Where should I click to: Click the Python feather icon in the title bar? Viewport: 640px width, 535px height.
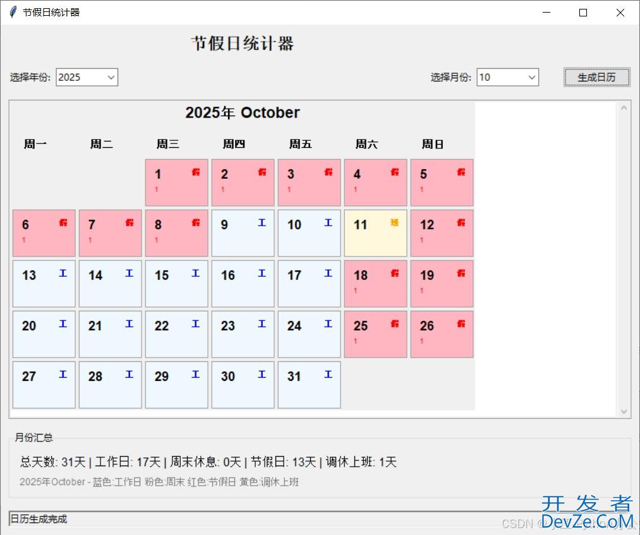point(13,11)
